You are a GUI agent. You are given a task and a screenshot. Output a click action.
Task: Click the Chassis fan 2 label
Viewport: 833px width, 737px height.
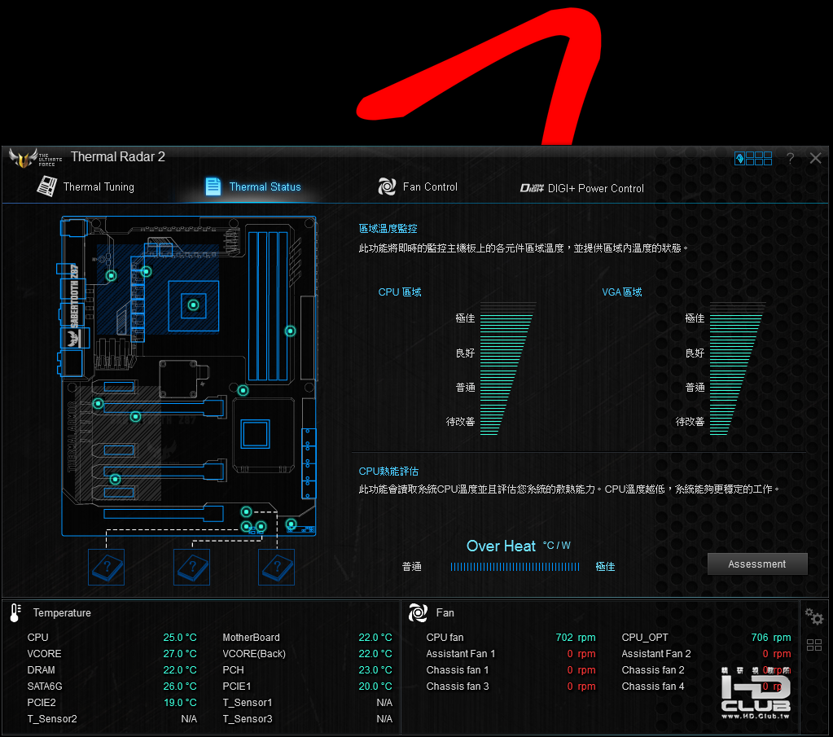click(x=653, y=670)
